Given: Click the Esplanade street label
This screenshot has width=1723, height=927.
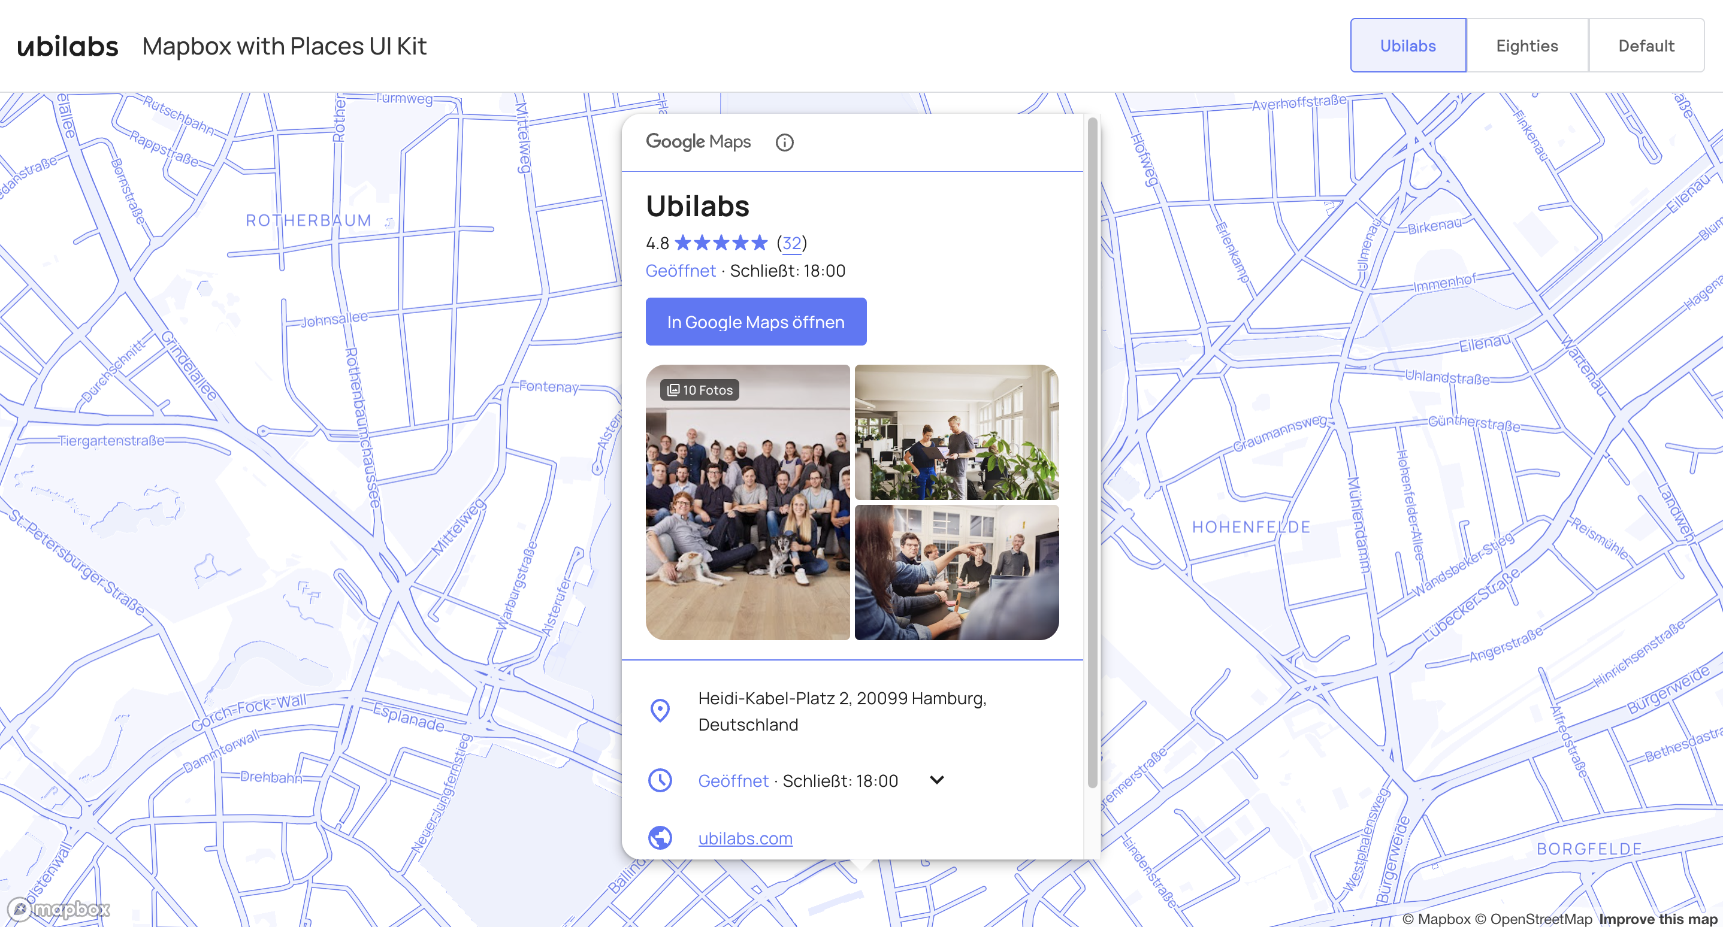Looking at the screenshot, I should (408, 717).
